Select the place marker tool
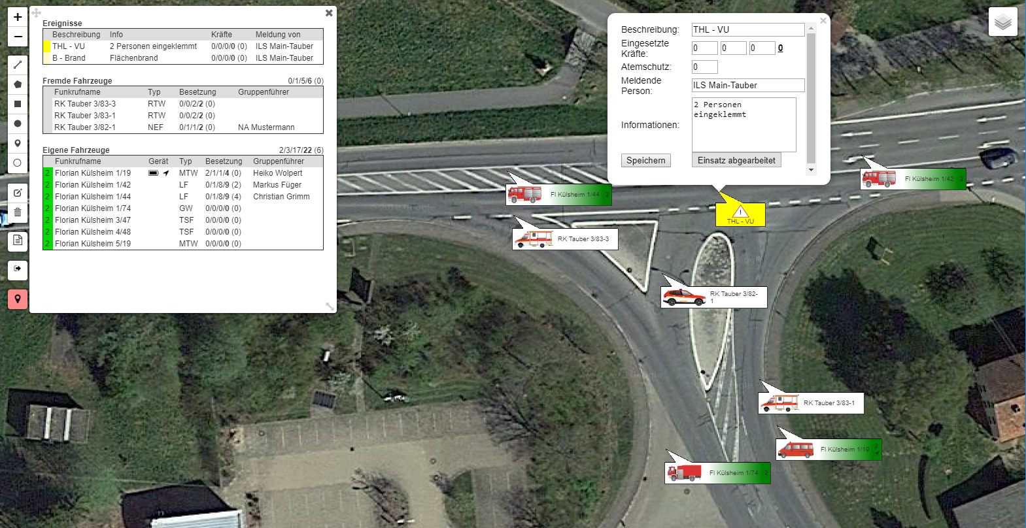The height and width of the screenshot is (528, 1026). point(18,143)
